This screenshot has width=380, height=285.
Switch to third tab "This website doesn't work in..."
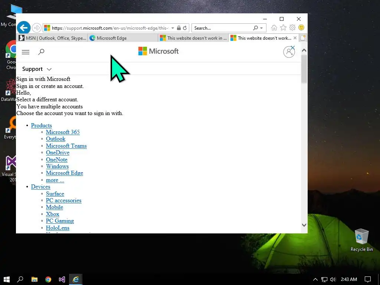tap(193, 38)
